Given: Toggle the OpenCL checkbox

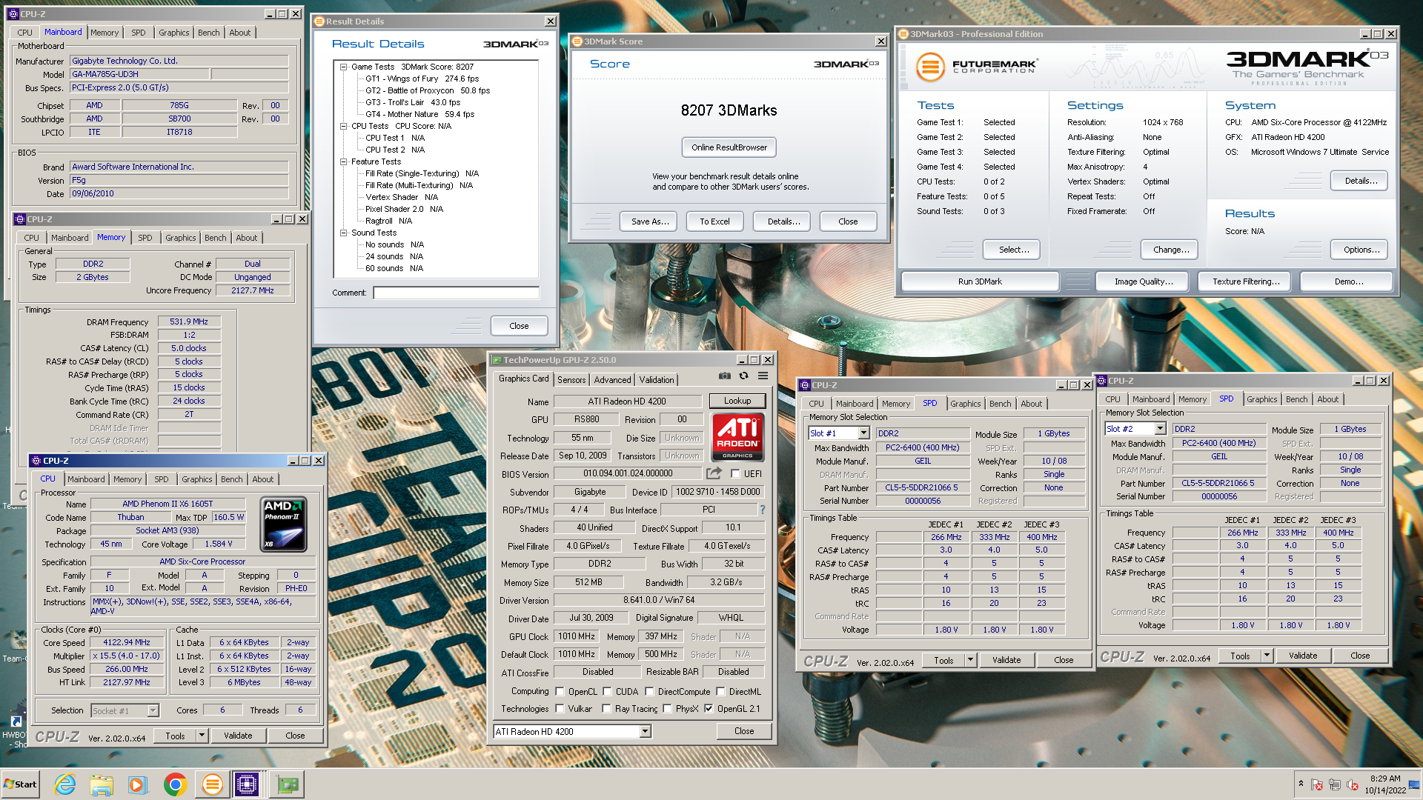Looking at the screenshot, I should tap(560, 692).
